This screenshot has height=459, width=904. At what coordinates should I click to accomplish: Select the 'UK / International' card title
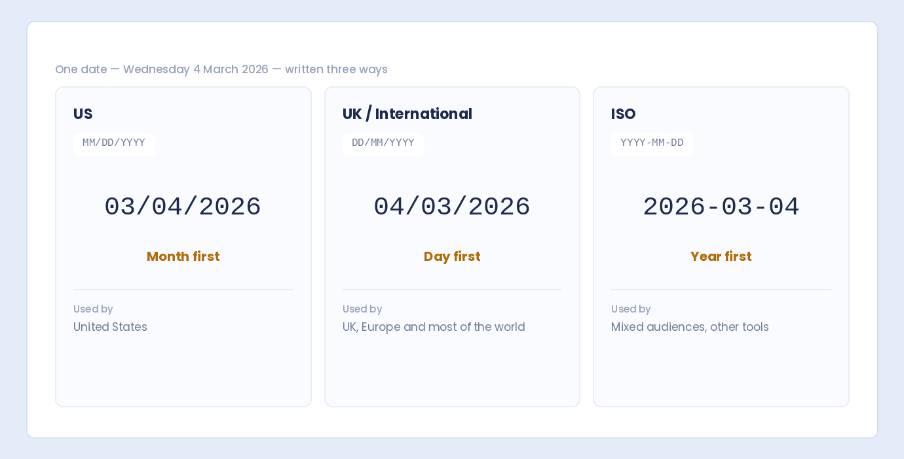point(407,114)
